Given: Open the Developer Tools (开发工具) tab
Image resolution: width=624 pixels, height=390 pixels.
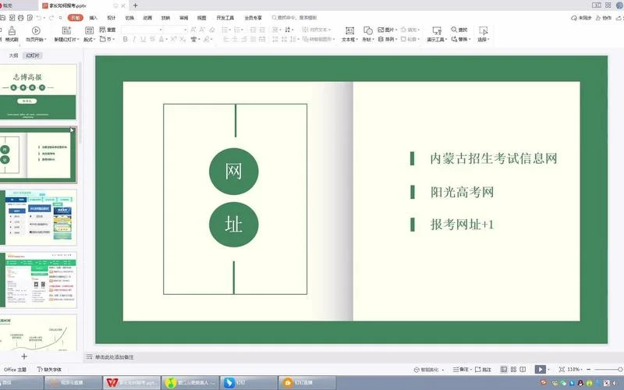Looking at the screenshot, I should (225, 18).
